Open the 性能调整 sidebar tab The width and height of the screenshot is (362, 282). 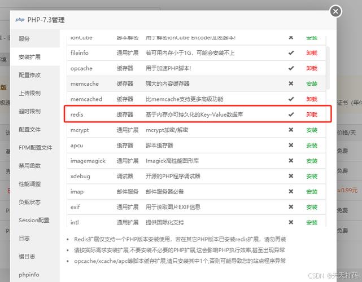(x=35, y=184)
